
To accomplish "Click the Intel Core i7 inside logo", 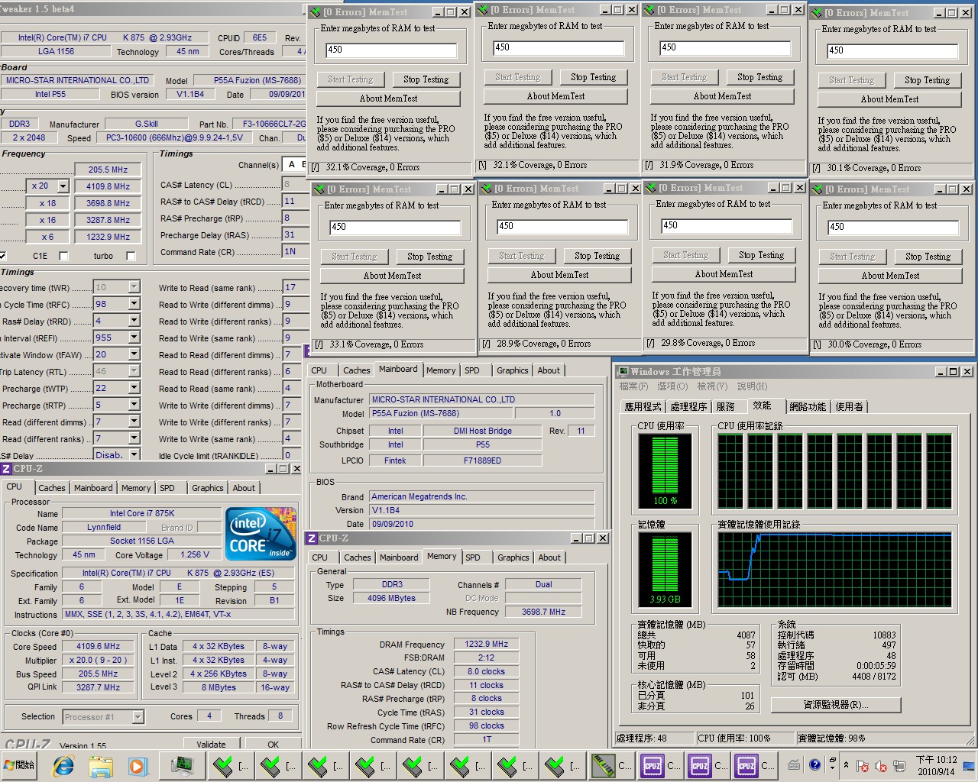I will [261, 534].
